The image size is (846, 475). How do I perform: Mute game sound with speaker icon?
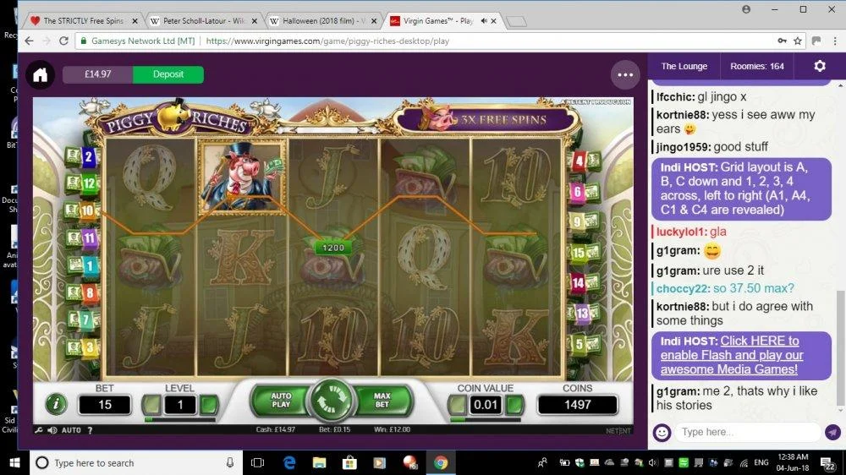(x=52, y=430)
